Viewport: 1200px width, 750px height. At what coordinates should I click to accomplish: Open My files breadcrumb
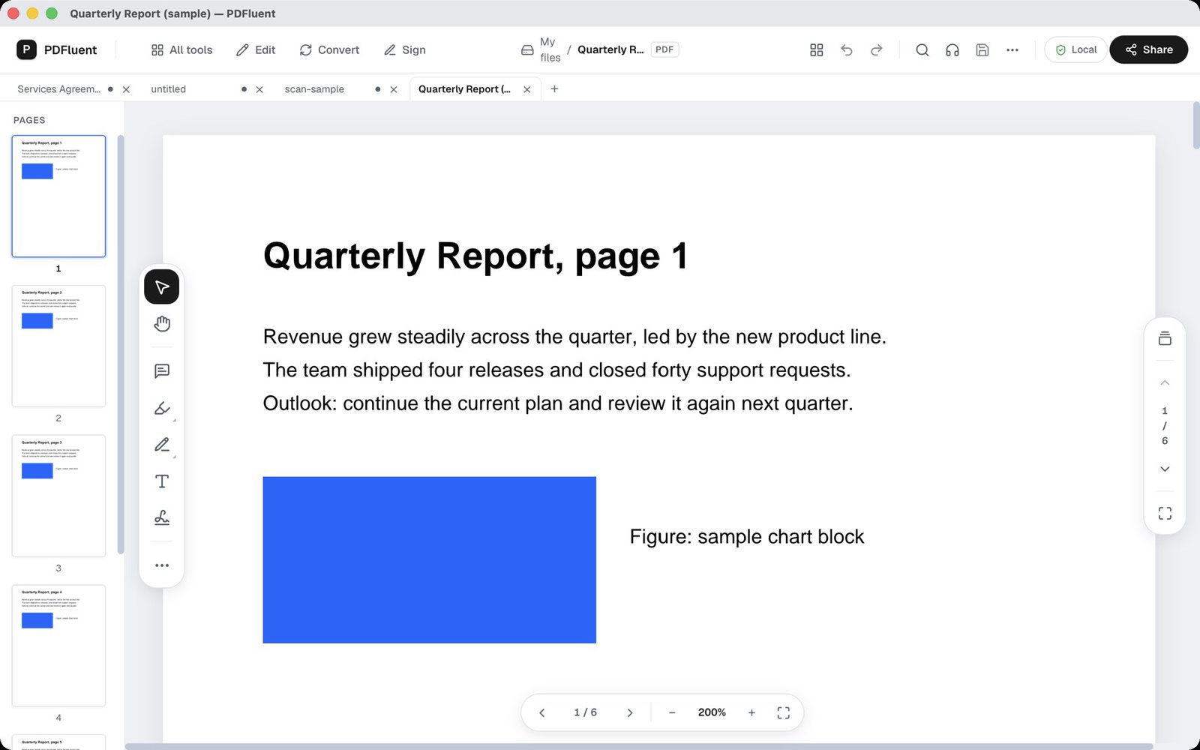[541, 49]
